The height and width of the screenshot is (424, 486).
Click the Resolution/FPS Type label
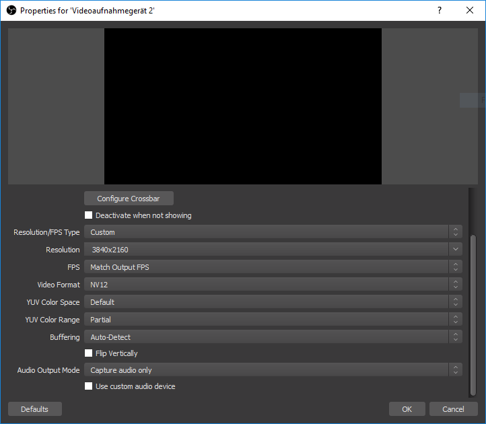(x=46, y=232)
